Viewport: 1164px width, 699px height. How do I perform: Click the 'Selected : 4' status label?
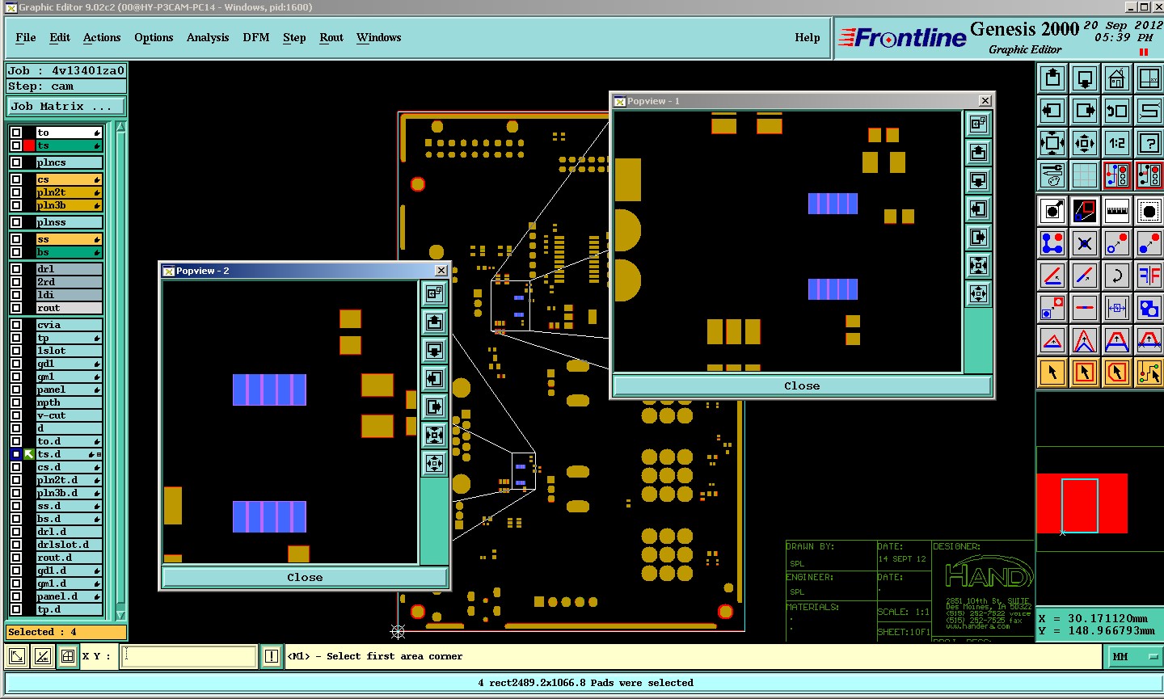[66, 632]
